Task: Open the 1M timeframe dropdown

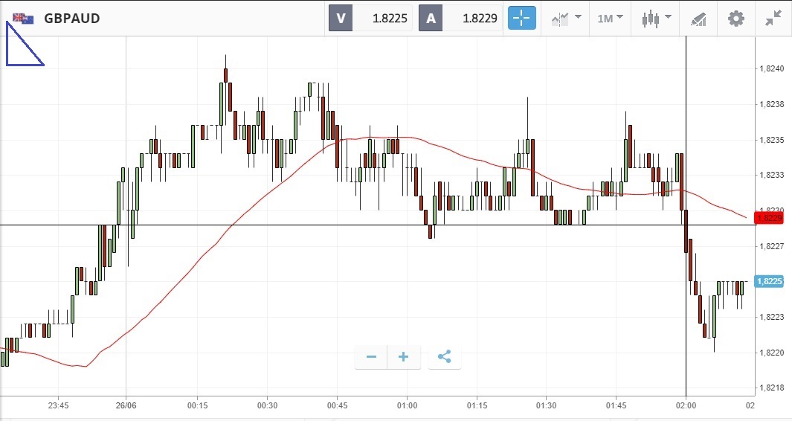Action: tap(610, 19)
